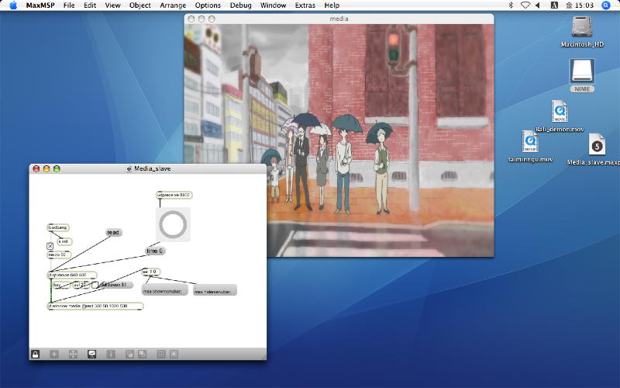Click the new object plus icon in patcher toolbar
The image size is (620, 388).
point(53,355)
